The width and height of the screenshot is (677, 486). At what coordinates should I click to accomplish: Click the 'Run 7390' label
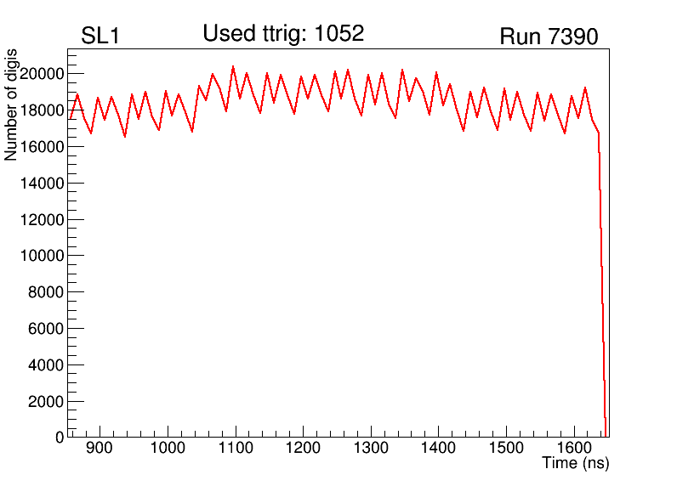[x=549, y=37]
